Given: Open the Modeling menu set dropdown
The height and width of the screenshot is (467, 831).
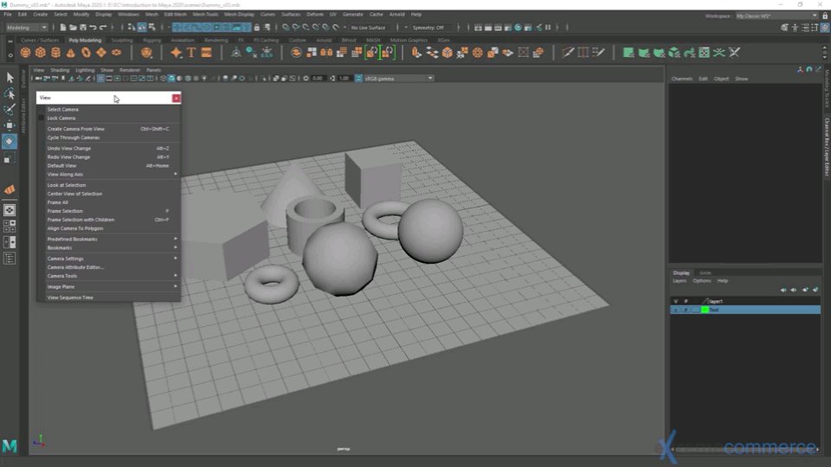Looking at the screenshot, I should 27,28.
